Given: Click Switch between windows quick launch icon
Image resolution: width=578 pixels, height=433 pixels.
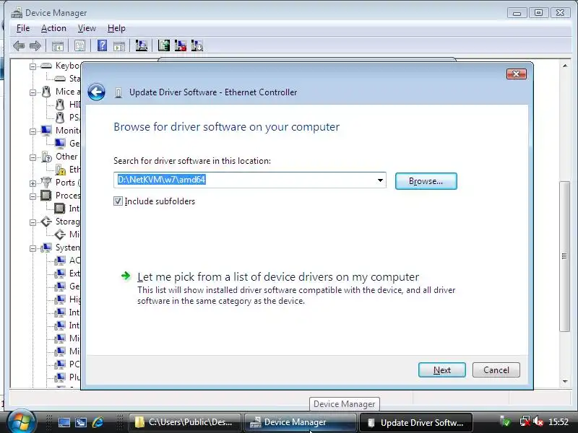Looking at the screenshot, I should [x=81, y=422].
